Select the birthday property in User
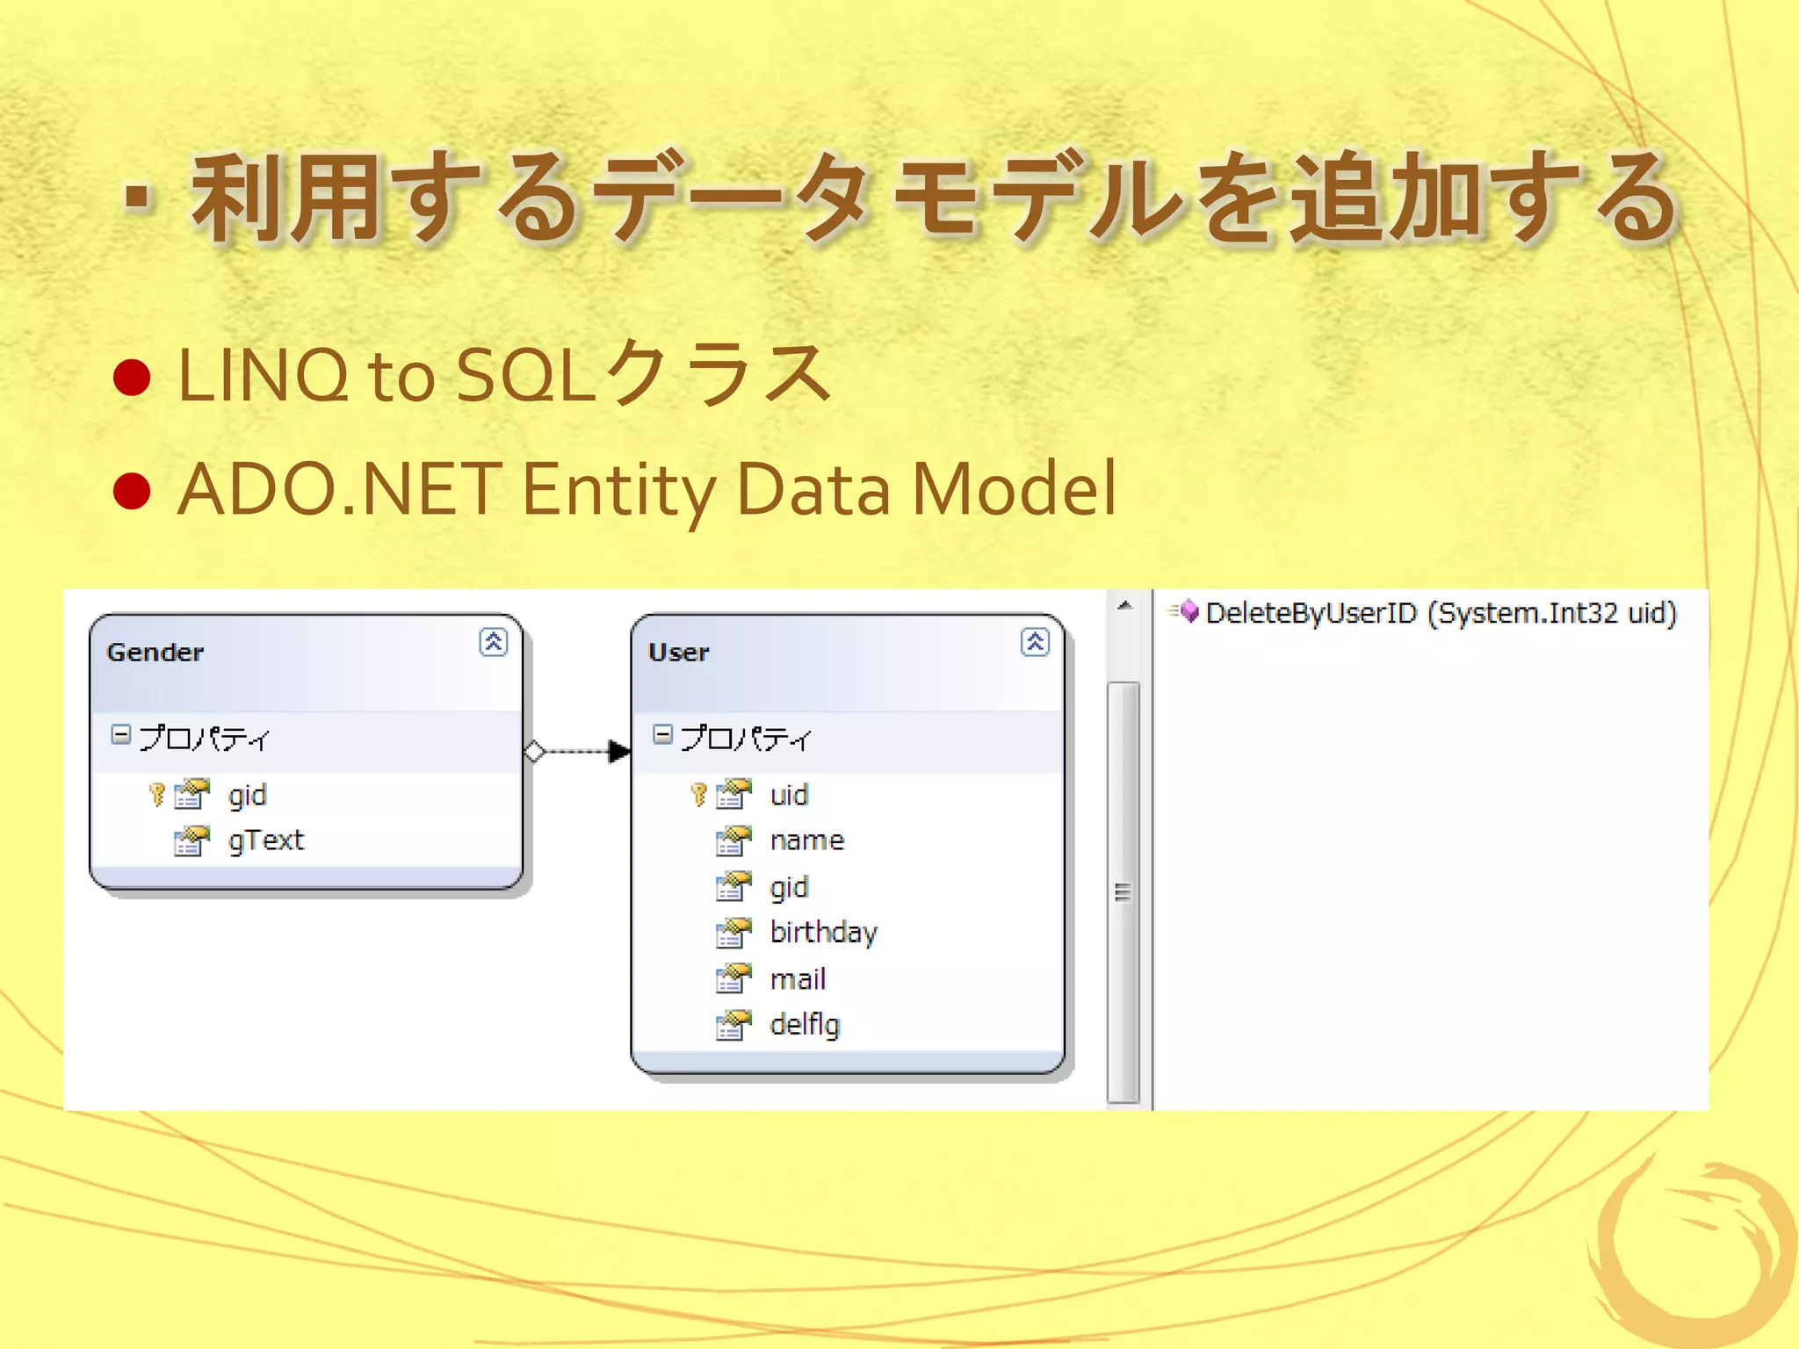Screen dimensions: 1799x1349 coord(824,933)
